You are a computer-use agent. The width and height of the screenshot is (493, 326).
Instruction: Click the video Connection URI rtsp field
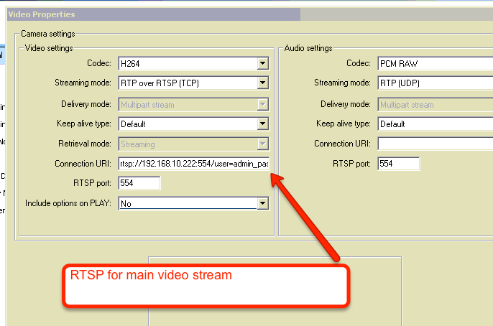click(193, 163)
